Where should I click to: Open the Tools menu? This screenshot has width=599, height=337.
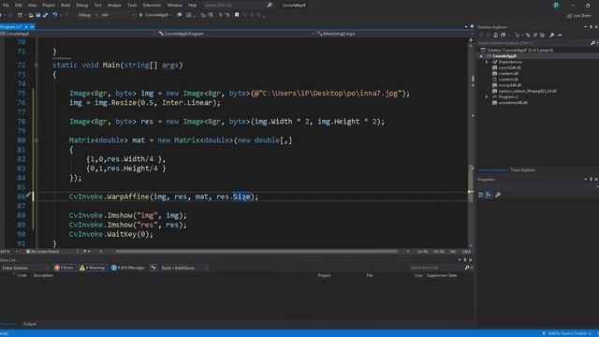pos(132,5)
